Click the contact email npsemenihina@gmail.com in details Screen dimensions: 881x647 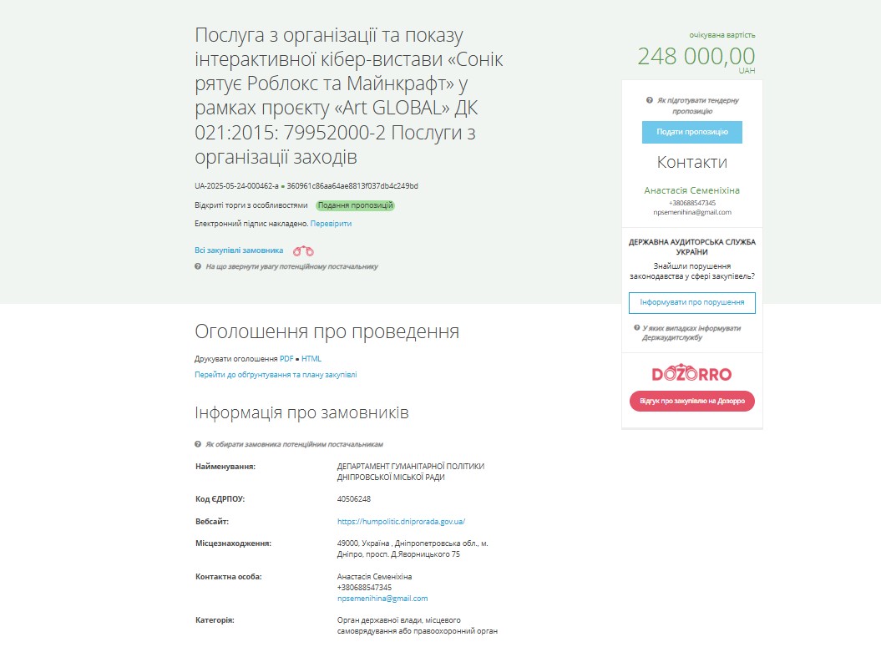tap(382, 598)
